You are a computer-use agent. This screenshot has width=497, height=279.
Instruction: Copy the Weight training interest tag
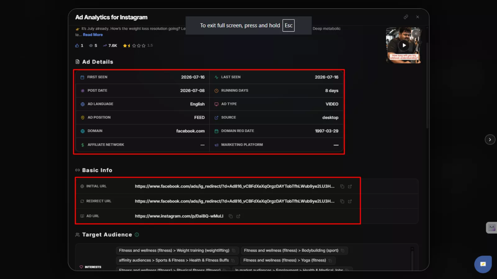coord(234,251)
